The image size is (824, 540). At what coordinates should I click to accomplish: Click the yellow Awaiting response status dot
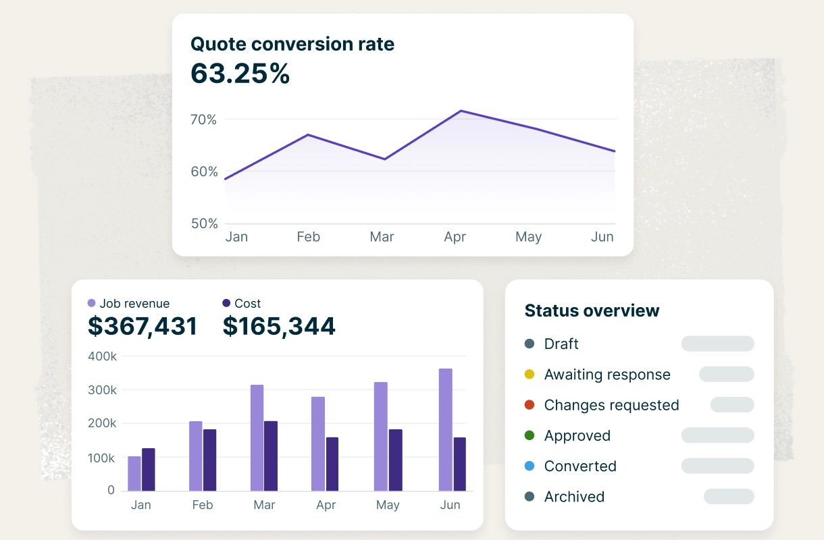click(530, 375)
